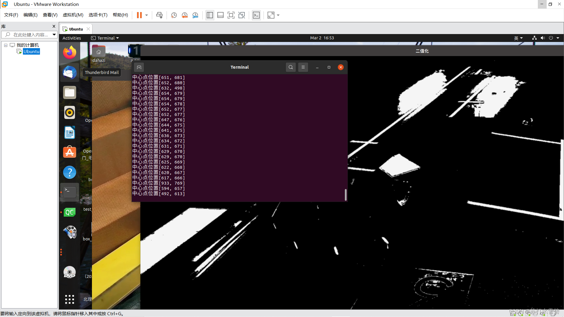This screenshot has width=564, height=317.
Task: Open the 虚拟机(M) menu
Action: click(x=73, y=15)
